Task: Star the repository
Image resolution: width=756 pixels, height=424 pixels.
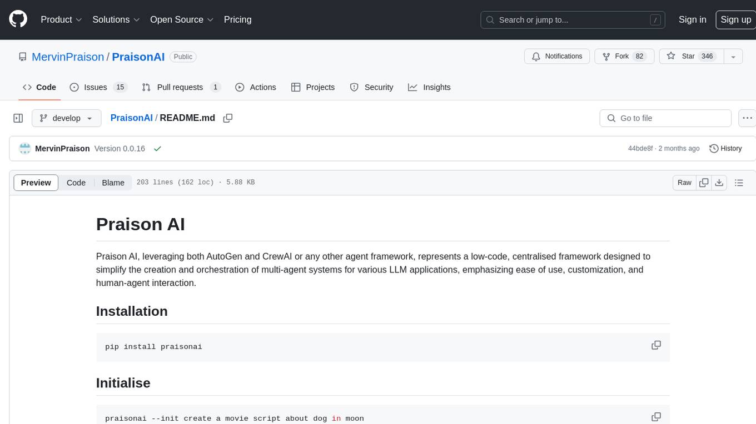Action: point(691,56)
